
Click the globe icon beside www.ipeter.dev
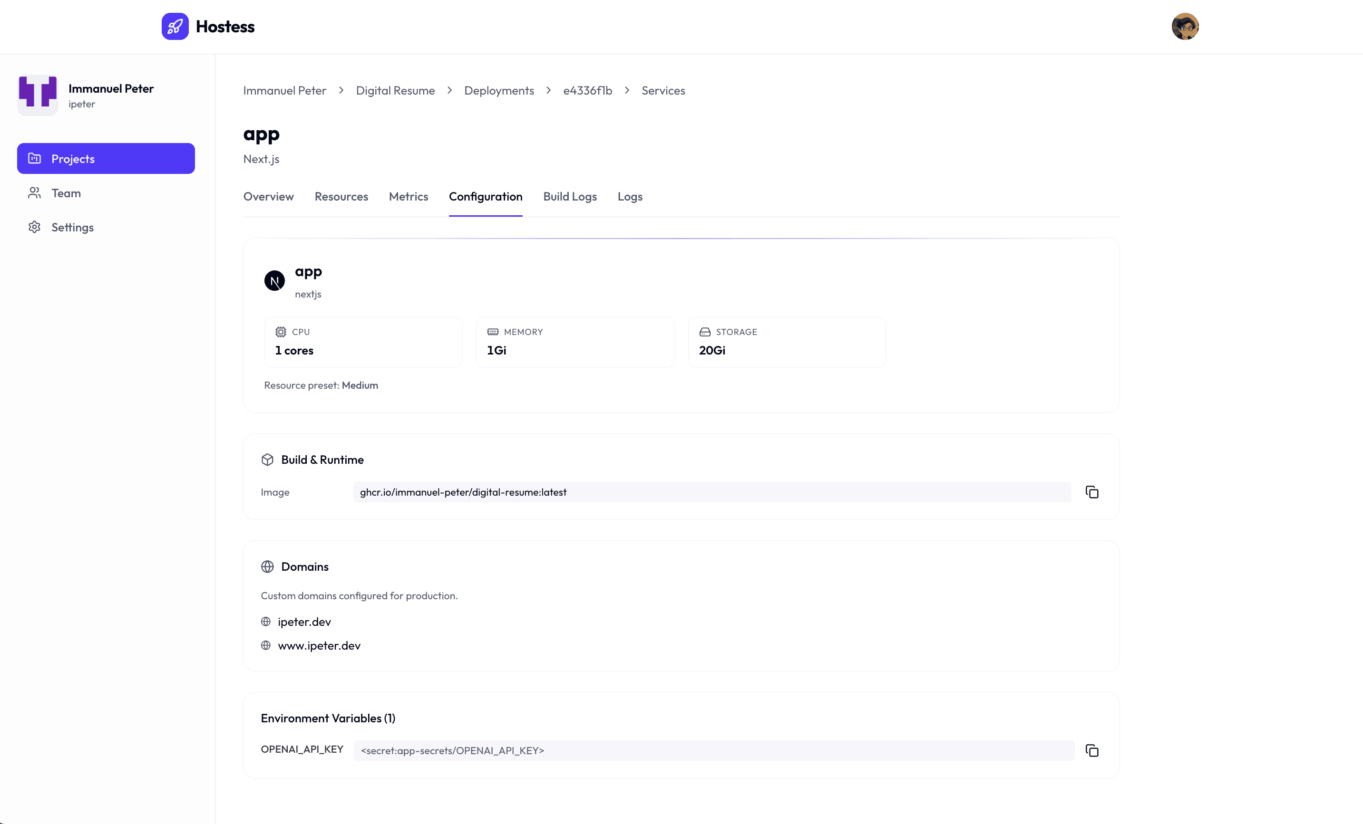click(x=265, y=645)
